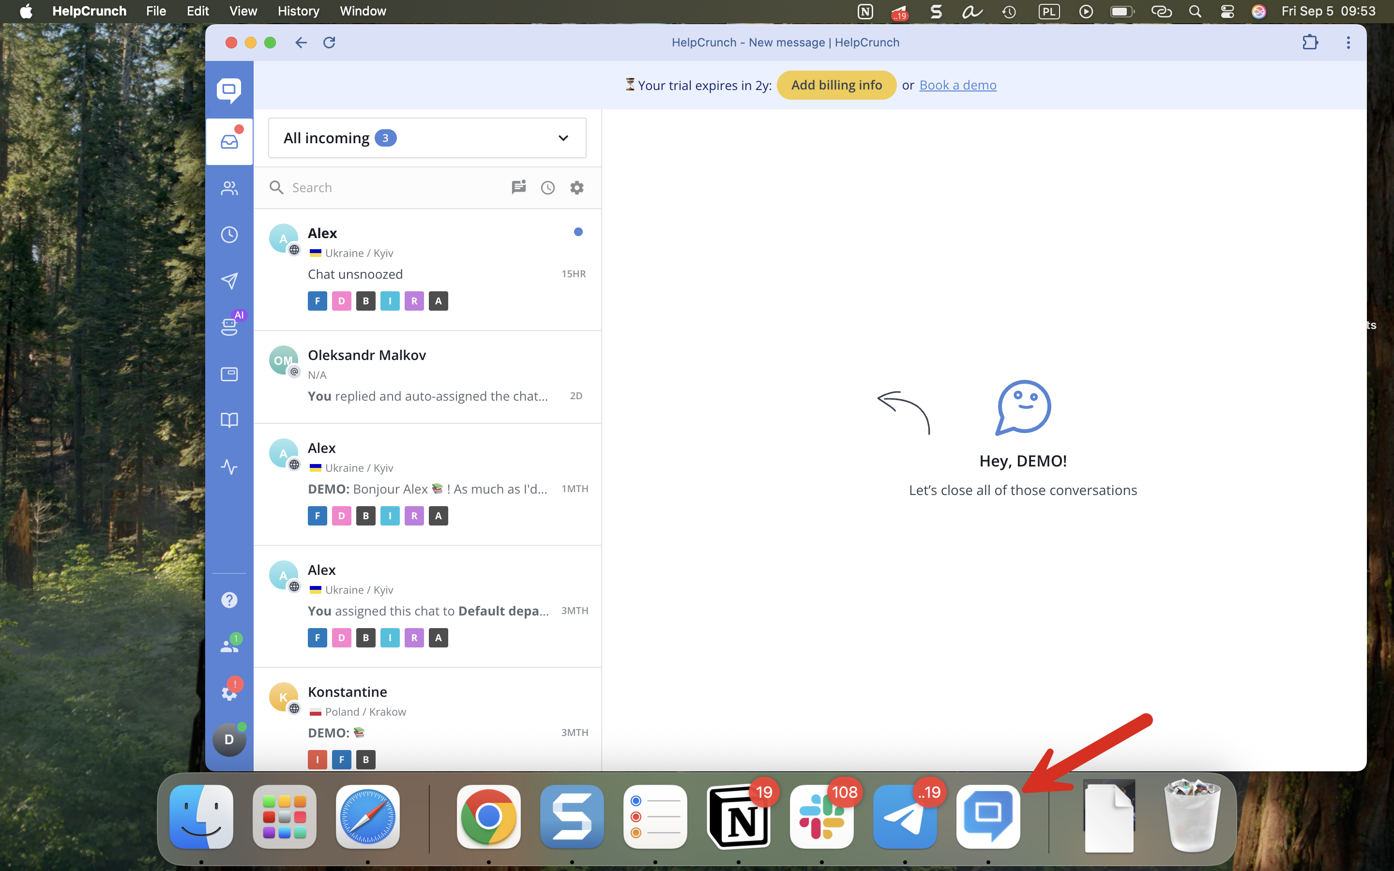Open Launchpad from the Dock
This screenshot has width=1394, height=871.
285,817
